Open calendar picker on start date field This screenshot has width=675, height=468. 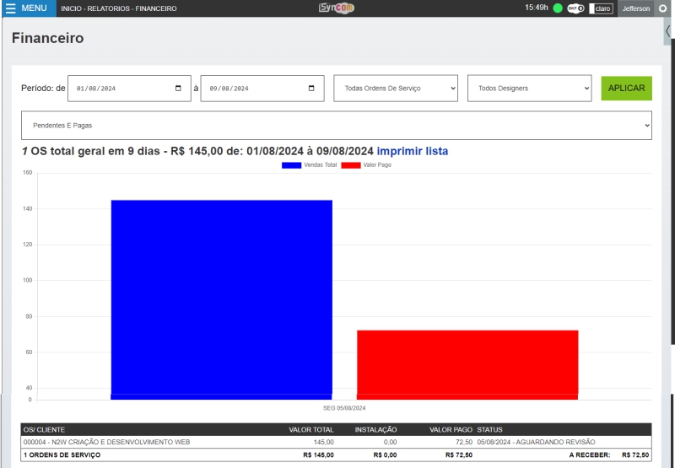coord(178,89)
